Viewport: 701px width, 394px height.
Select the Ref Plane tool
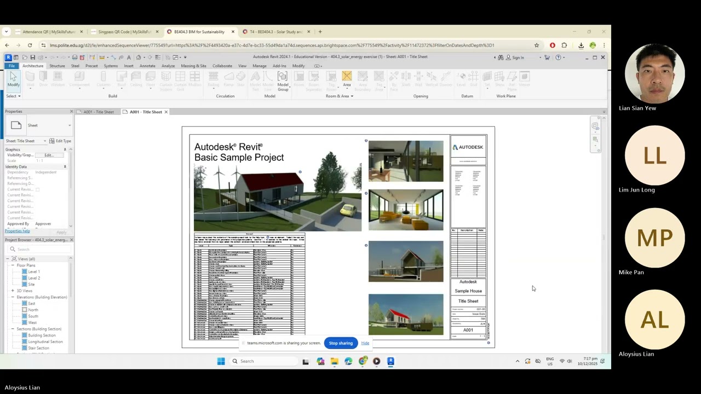[512, 81]
